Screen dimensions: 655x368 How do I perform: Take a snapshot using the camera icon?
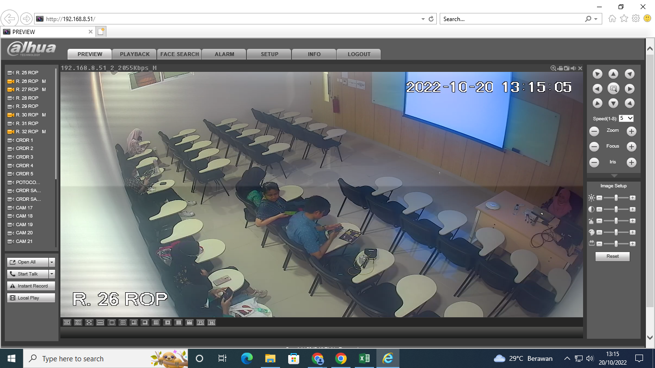(567, 68)
